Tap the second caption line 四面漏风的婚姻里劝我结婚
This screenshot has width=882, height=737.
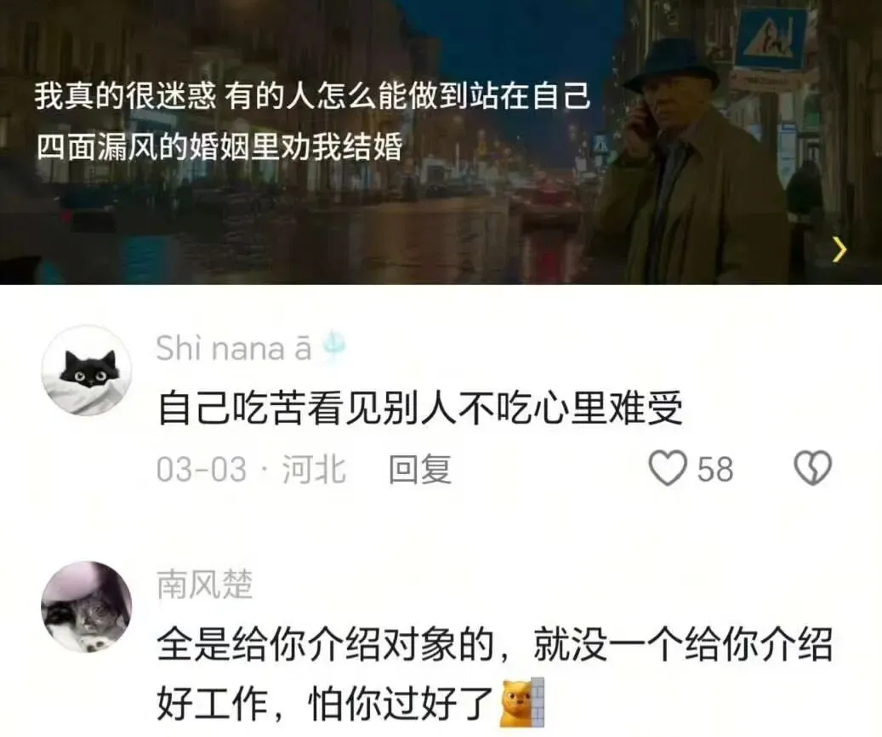coord(220,147)
